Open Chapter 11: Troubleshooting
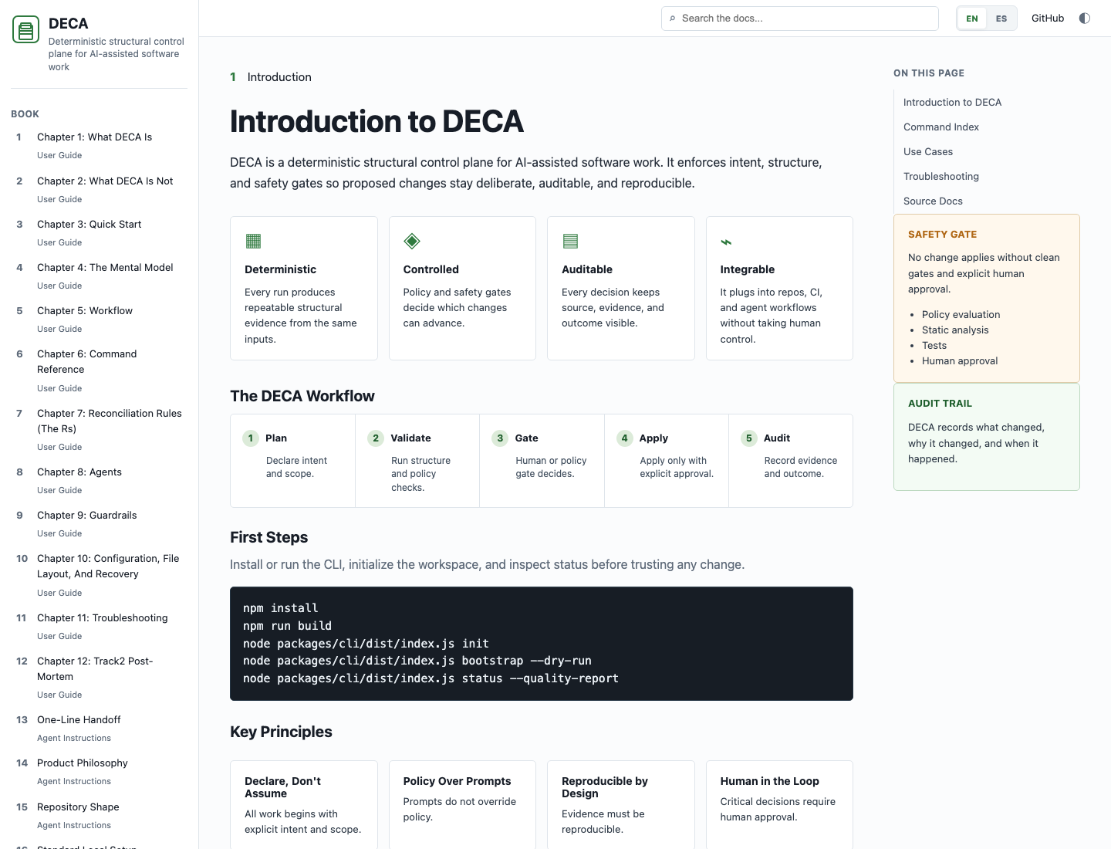 (100, 626)
